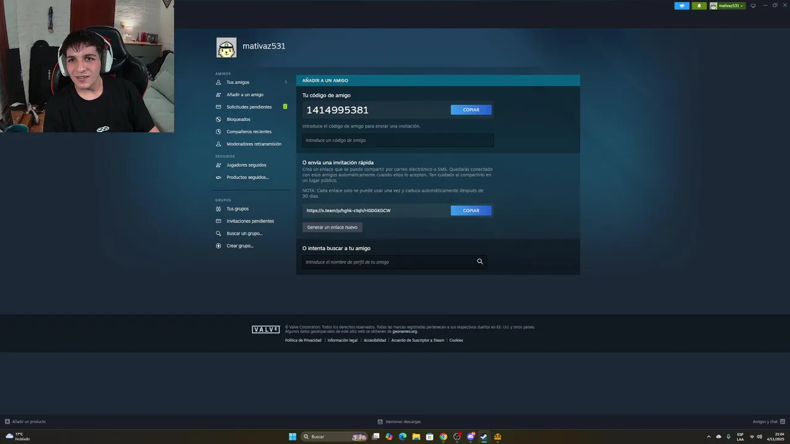Focus the Introduce un código de amigo field

[398, 140]
